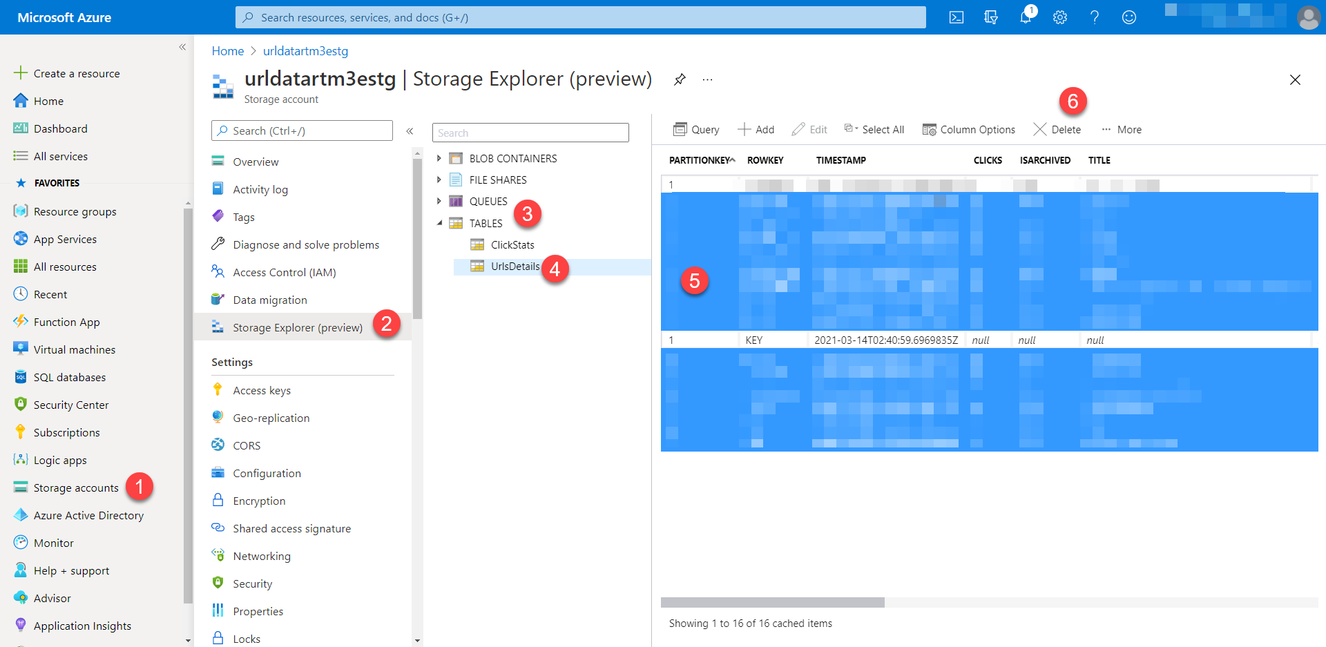Click the Home breadcrumb link
Viewport: 1326px width, 647px height.
[x=227, y=50]
